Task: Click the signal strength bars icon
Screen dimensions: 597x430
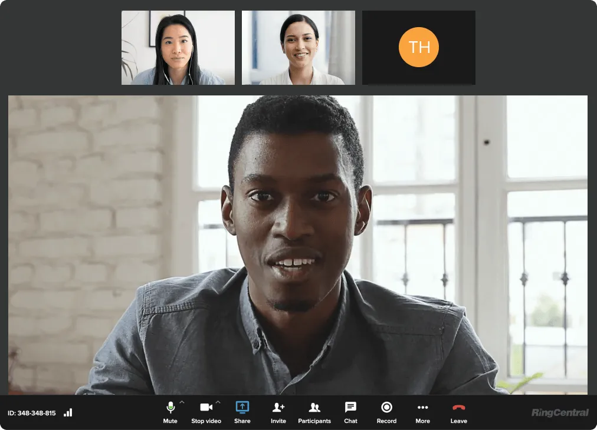Action: click(x=68, y=413)
